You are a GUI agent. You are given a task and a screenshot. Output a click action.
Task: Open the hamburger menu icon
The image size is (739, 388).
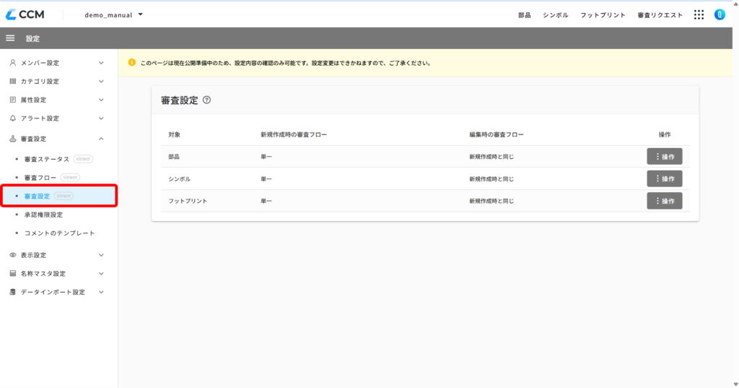pos(10,38)
